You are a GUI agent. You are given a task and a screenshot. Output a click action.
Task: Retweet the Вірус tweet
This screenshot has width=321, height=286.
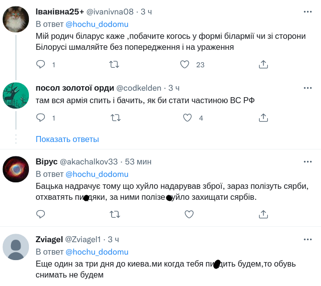114,214
